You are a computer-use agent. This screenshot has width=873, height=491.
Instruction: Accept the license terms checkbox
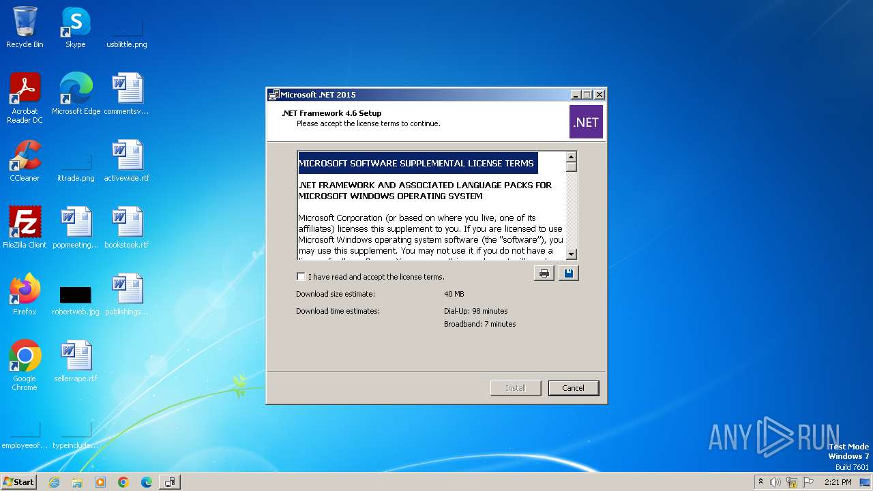(x=301, y=276)
